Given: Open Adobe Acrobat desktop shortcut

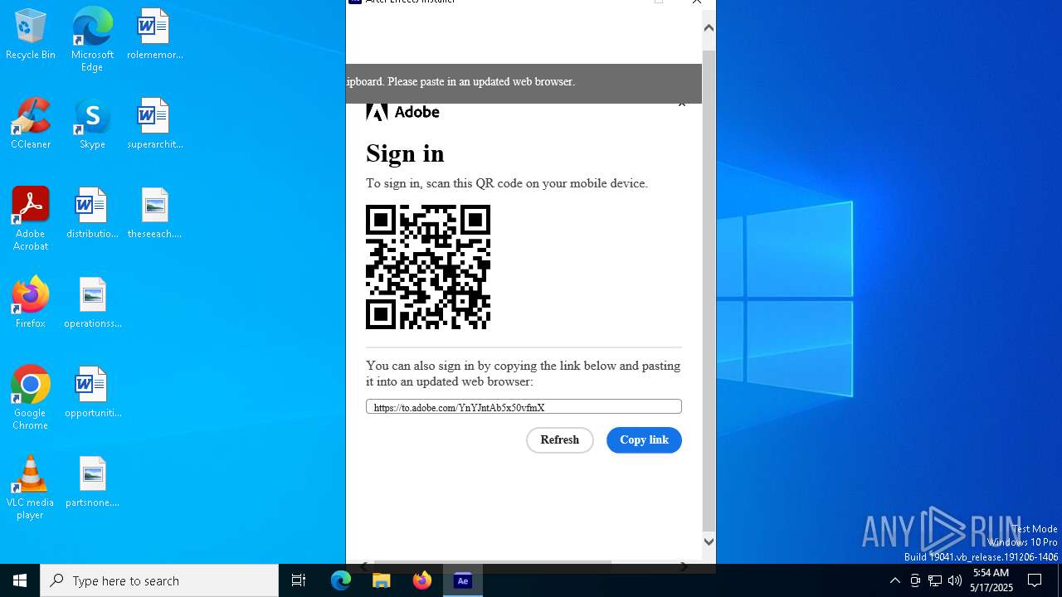Looking at the screenshot, I should (31, 219).
